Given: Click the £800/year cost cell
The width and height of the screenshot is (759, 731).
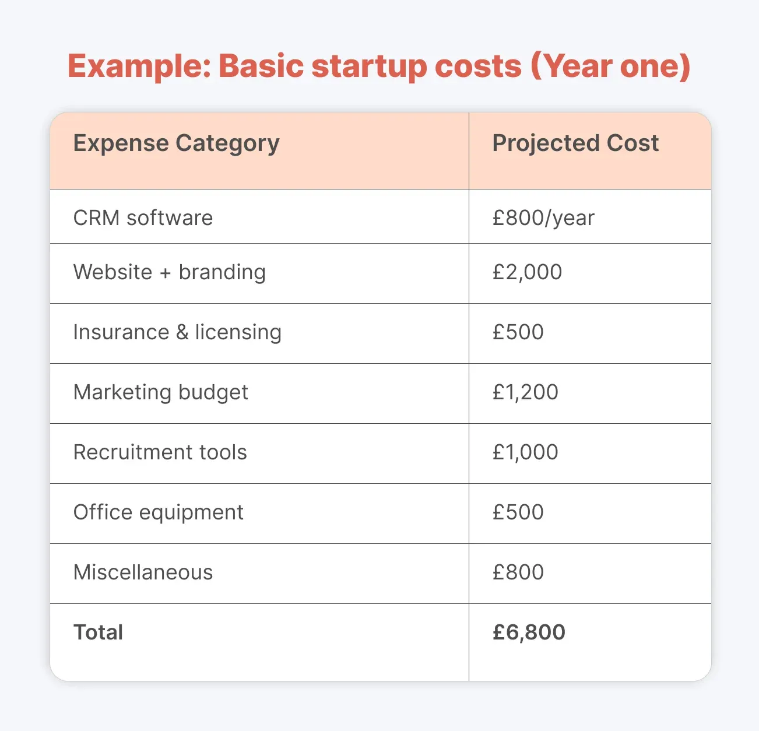Looking at the screenshot, I should coord(543,218).
